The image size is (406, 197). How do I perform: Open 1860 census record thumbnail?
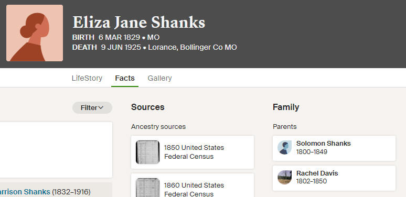pyautogui.click(x=147, y=188)
